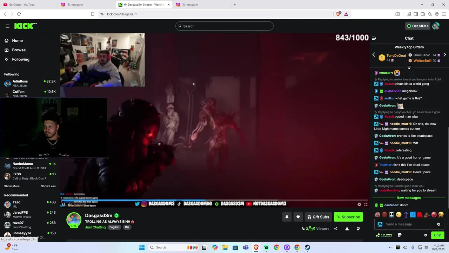The image size is (449, 253).
Task: Click the Send a message field
Action: click(410, 224)
